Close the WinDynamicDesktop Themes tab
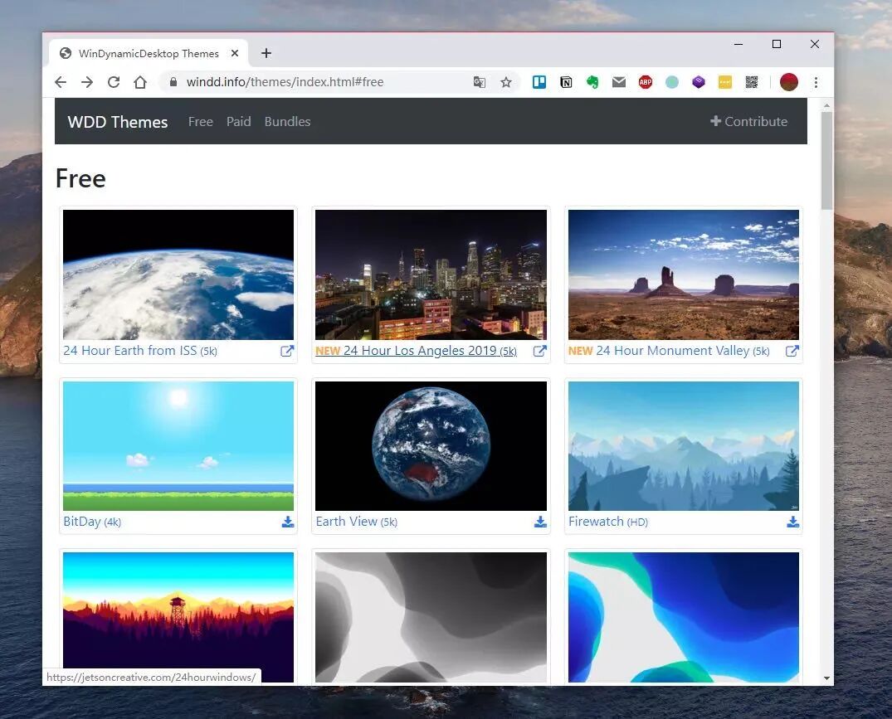The height and width of the screenshot is (719, 892). (234, 53)
